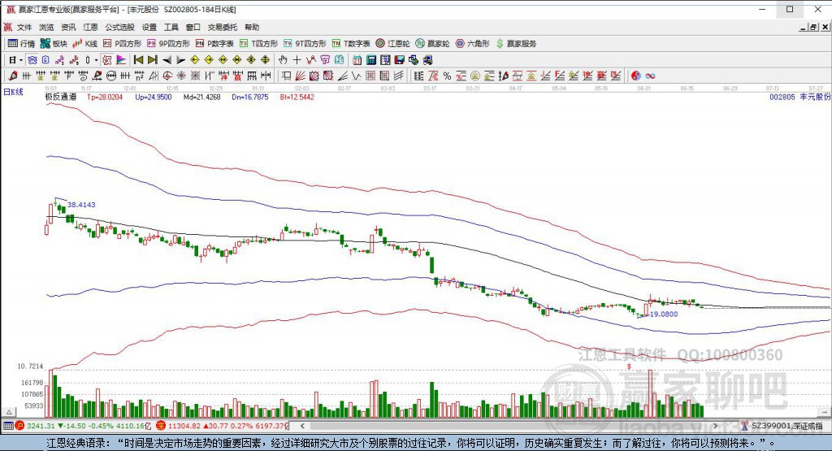Image resolution: width=832 pixels, height=451 pixels.
Task: Click the red spiral circle icon
Action: [x=167, y=76]
